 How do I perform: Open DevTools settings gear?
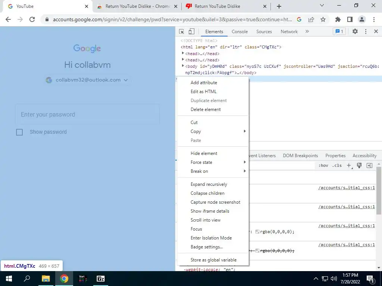pos(355,31)
